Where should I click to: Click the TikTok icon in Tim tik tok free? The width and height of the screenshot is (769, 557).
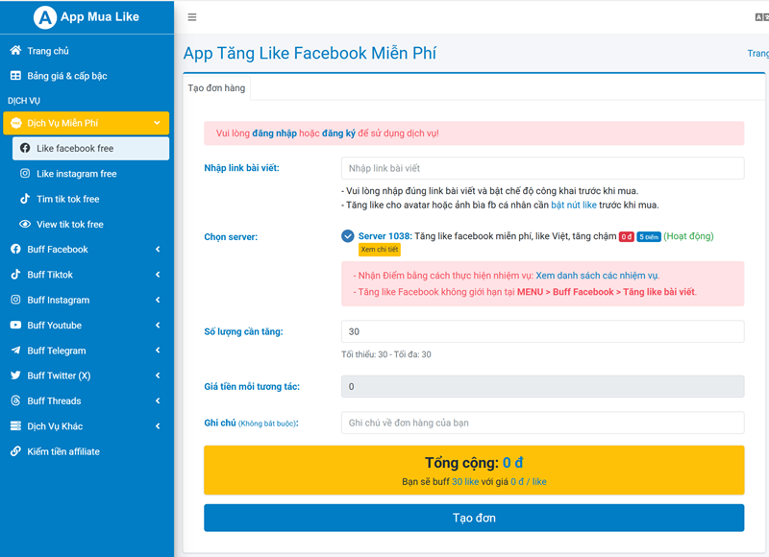[x=25, y=199]
